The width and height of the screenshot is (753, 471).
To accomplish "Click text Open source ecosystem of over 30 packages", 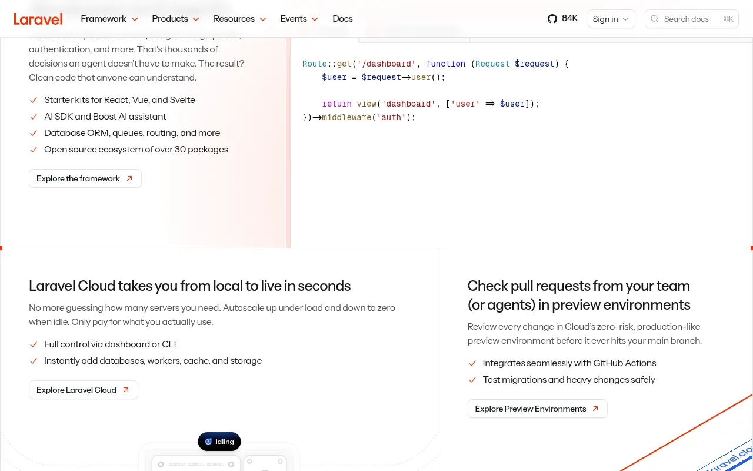I will pos(136,150).
